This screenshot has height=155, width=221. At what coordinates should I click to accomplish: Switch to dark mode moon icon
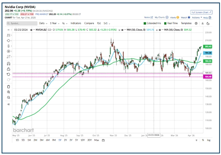point(208,24)
